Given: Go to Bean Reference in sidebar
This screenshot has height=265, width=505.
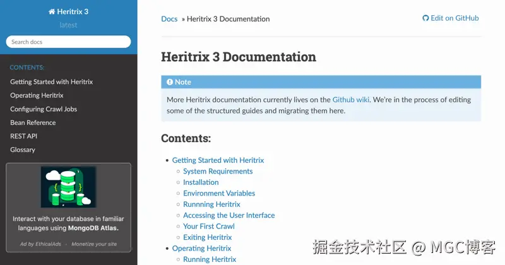Looking at the screenshot, I should click(33, 122).
